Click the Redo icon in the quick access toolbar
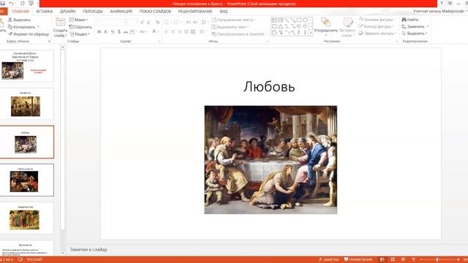Viewport: 468px width, 263px height. point(23,3)
